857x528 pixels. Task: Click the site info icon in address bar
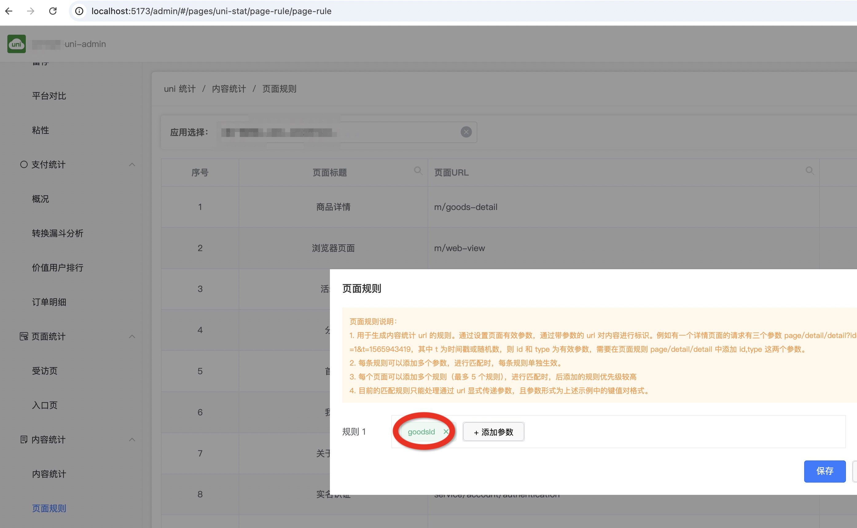coord(79,11)
